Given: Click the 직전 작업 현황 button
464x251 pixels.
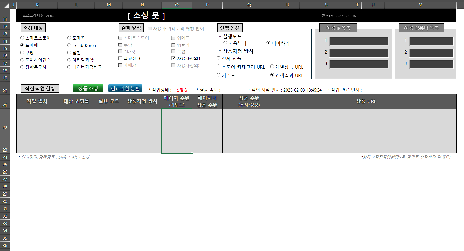Looking at the screenshot, I should [x=40, y=88].
